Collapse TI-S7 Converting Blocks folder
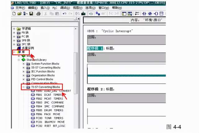Screen dimensions: 199x133 point(24,87)
